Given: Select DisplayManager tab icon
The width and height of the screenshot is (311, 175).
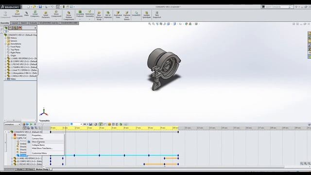Looking at the screenshot, I should pos(20,28).
